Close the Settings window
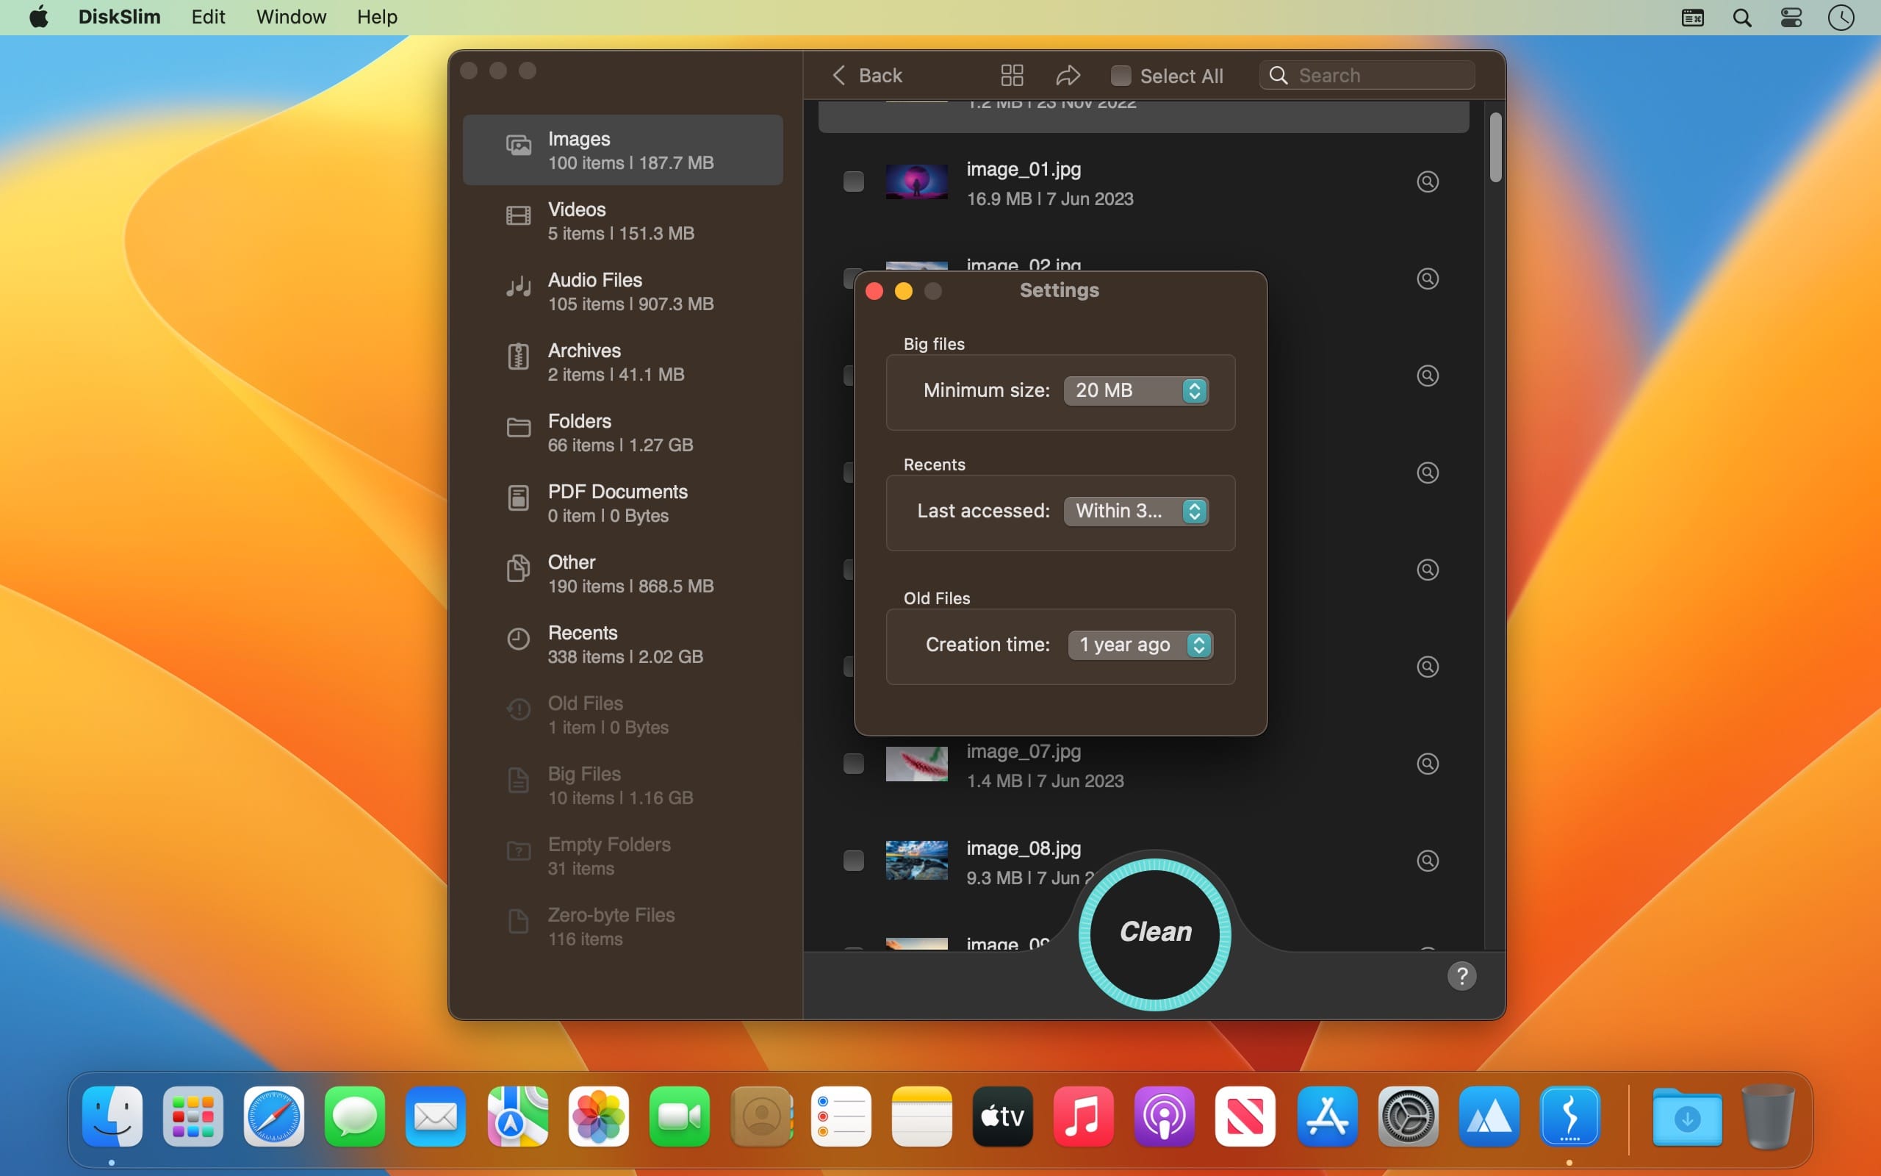Screen dimensions: 1881x1176 coord(874,291)
